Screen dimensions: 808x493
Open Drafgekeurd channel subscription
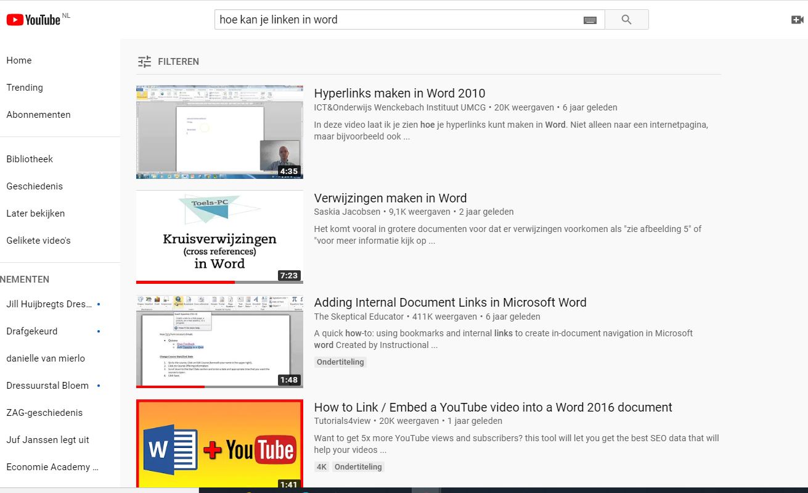(32, 331)
